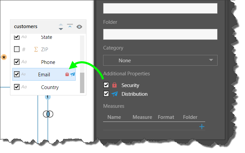Click the customers column list scrollbar thumb

coord(82,83)
